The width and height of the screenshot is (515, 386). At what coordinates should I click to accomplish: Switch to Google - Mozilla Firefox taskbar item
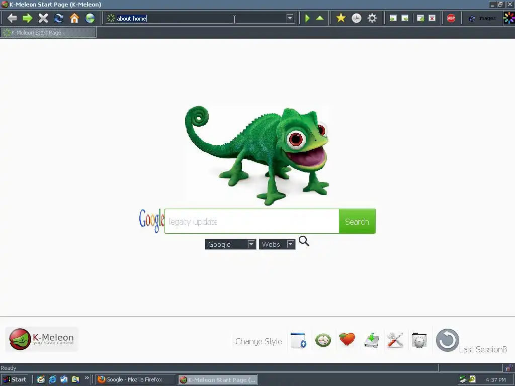tap(136, 379)
